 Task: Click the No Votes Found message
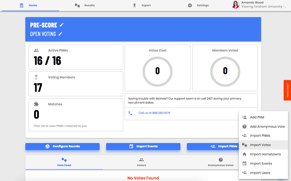coord(143,178)
